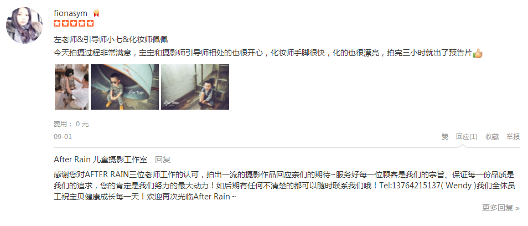Expand 更多回复 to see more replies
This screenshot has height=226, width=528.
point(501,208)
